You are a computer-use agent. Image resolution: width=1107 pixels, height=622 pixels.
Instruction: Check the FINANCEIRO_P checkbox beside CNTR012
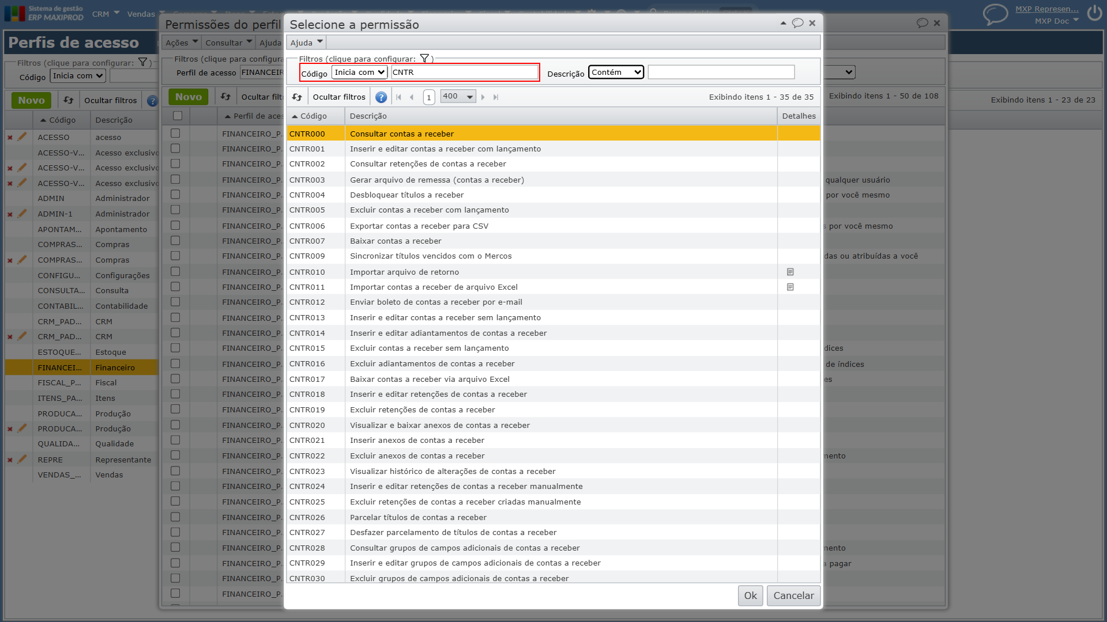(175, 302)
